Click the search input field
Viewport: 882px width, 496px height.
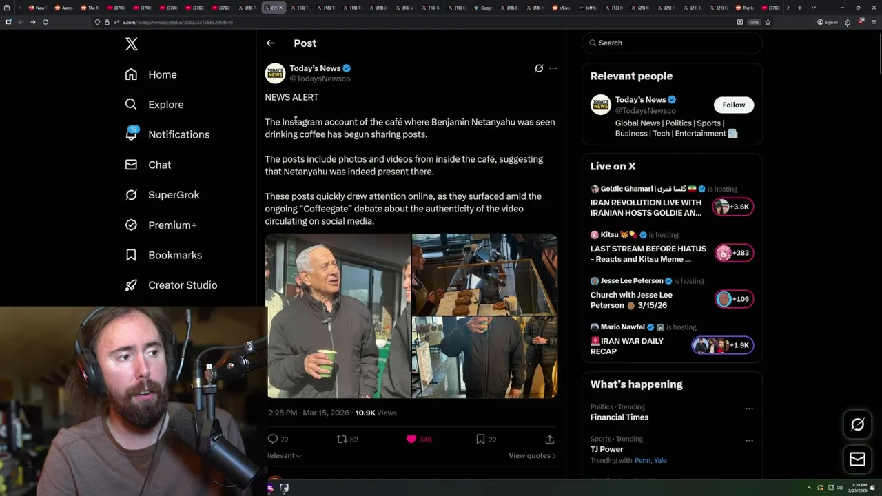point(672,43)
